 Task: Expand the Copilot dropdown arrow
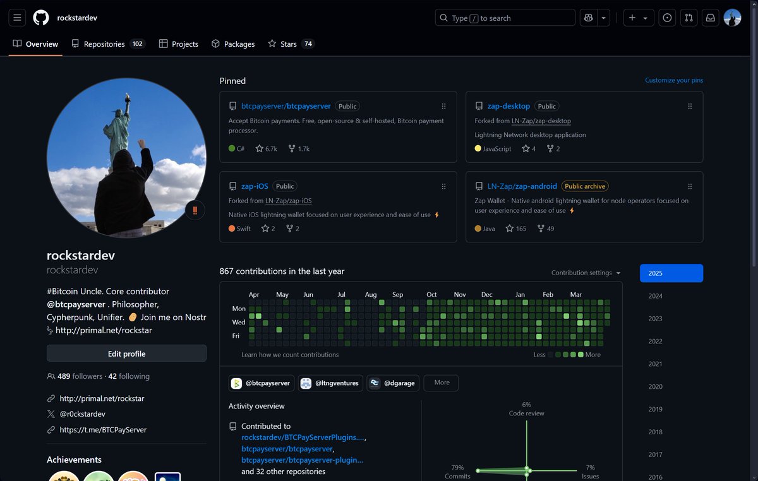(604, 18)
